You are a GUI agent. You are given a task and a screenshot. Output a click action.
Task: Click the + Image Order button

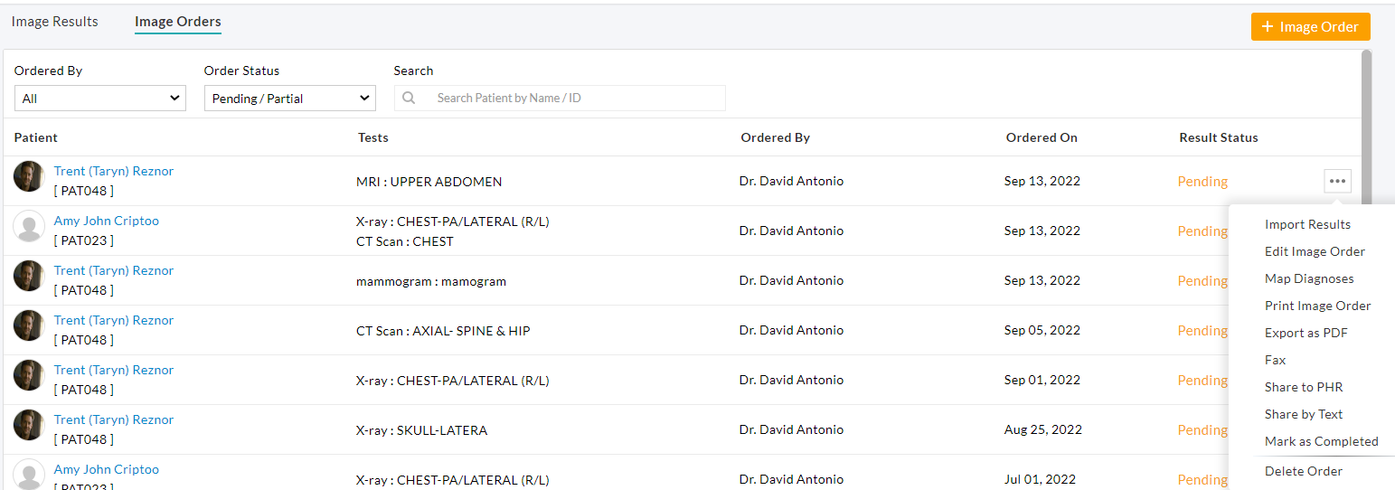pos(1310,27)
